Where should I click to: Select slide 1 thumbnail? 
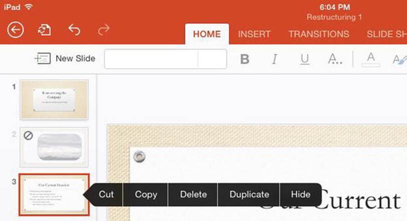pyautogui.click(x=54, y=99)
